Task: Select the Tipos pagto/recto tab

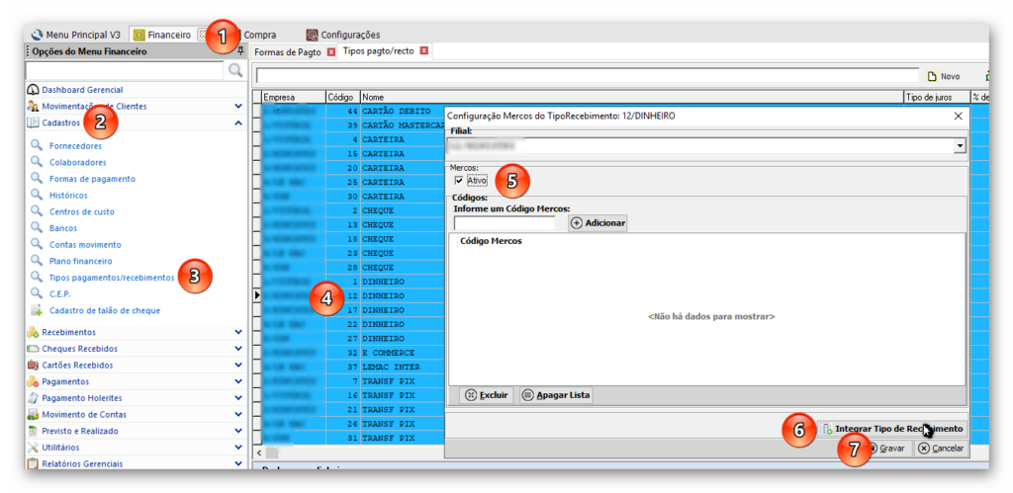Action: [380, 50]
